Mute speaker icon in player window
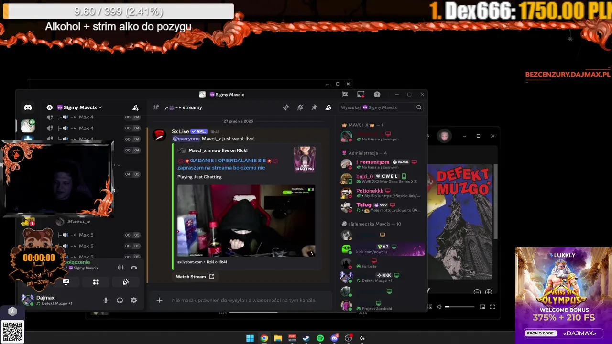The height and width of the screenshot is (344, 612). point(439,307)
